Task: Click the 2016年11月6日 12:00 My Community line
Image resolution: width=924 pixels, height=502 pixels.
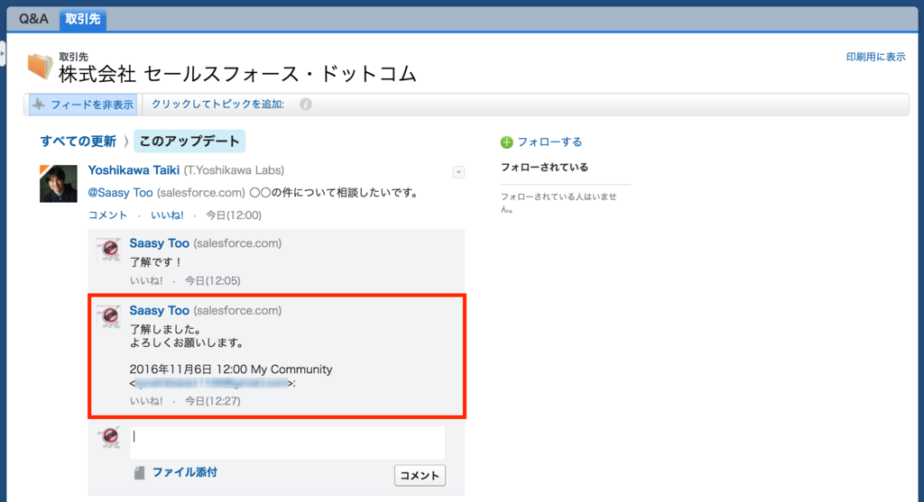Action: pyautogui.click(x=231, y=369)
